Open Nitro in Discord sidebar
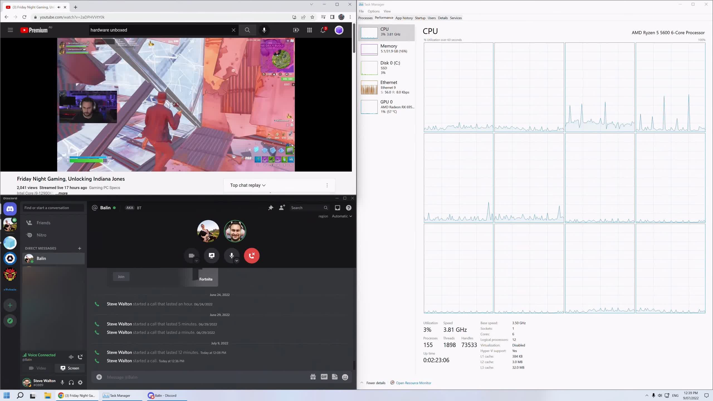The height and width of the screenshot is (401, 713). pos(53,235)
